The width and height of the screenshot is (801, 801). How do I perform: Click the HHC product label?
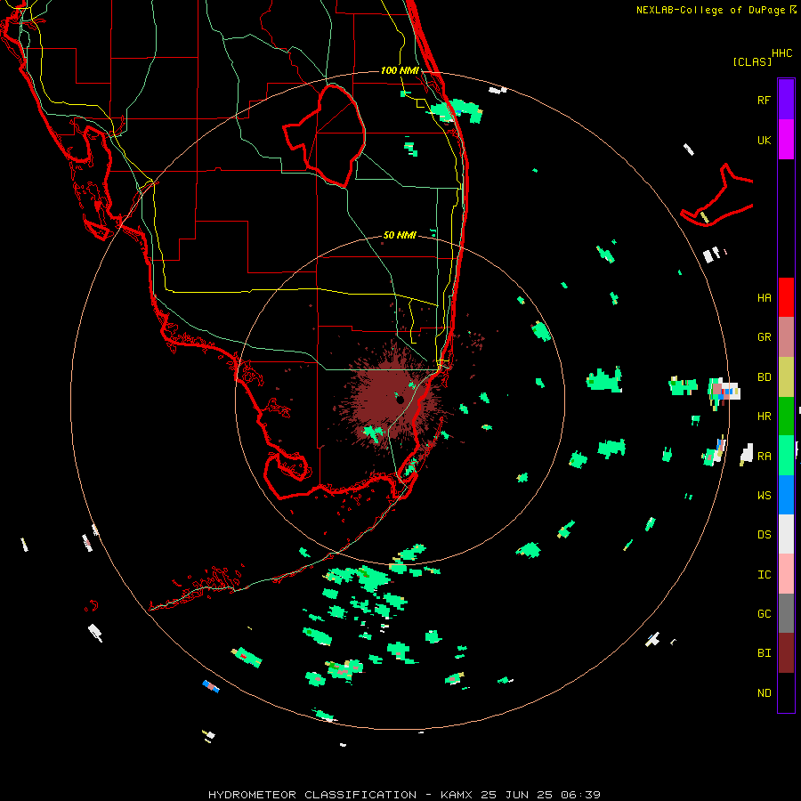[x=781, y=53]
